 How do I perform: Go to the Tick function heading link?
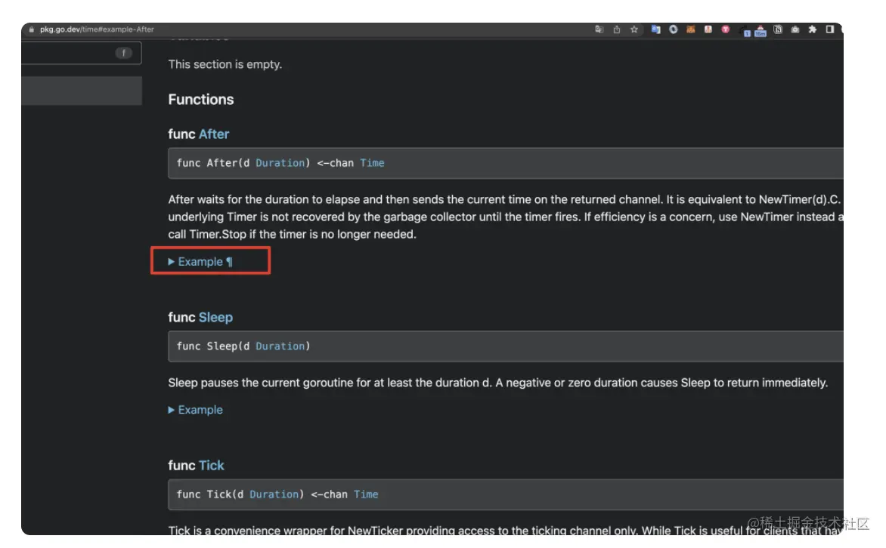(x=212, y=465)
